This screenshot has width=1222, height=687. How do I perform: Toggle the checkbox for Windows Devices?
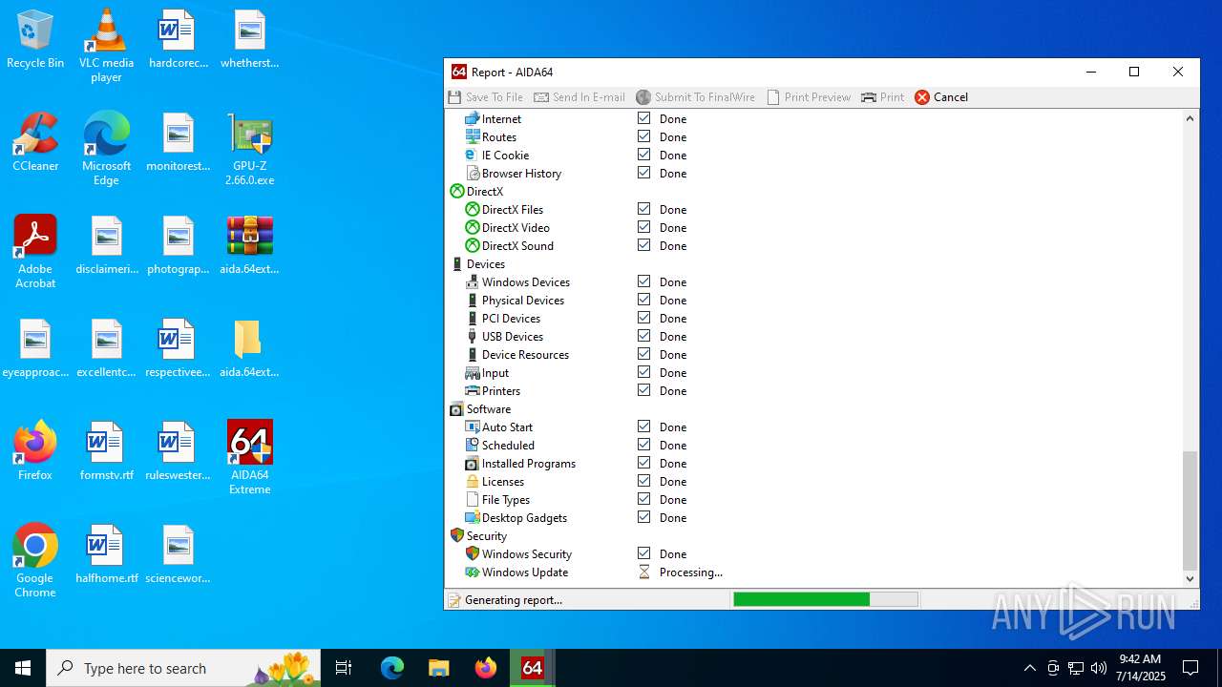pyautogui.click(x=643, y=281)
